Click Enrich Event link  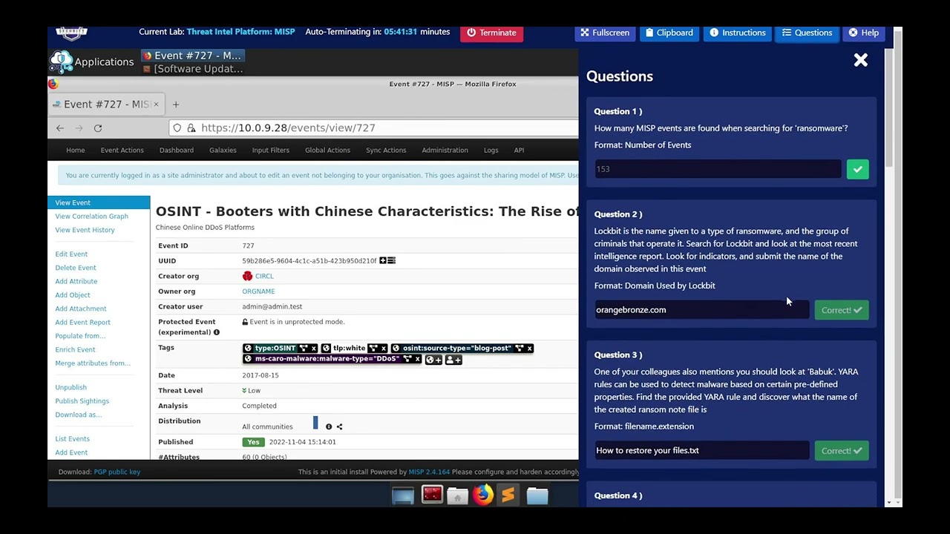(x=75, y=350)
